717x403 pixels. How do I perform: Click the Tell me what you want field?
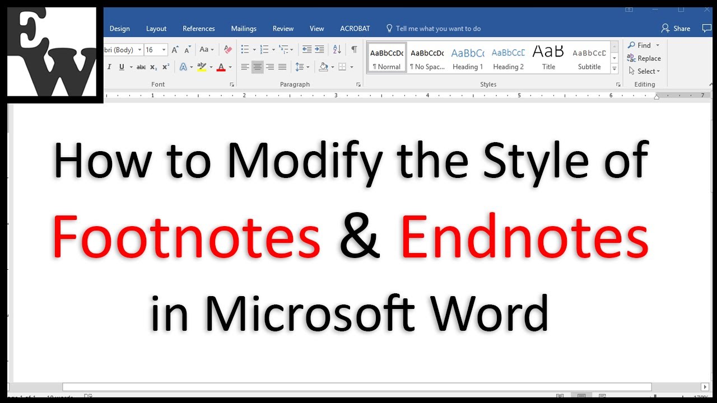pyautogui.click(x=438, y=29)
